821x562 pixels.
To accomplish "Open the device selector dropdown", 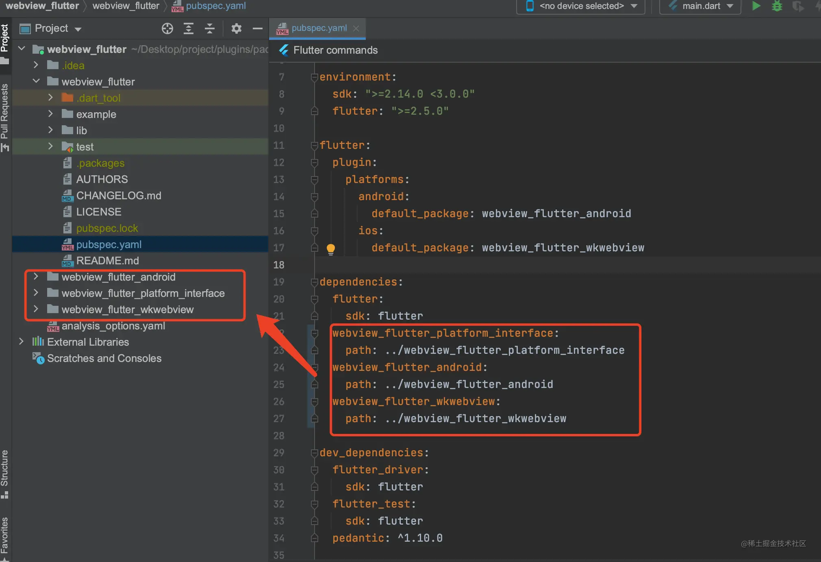I will (581, 6).
